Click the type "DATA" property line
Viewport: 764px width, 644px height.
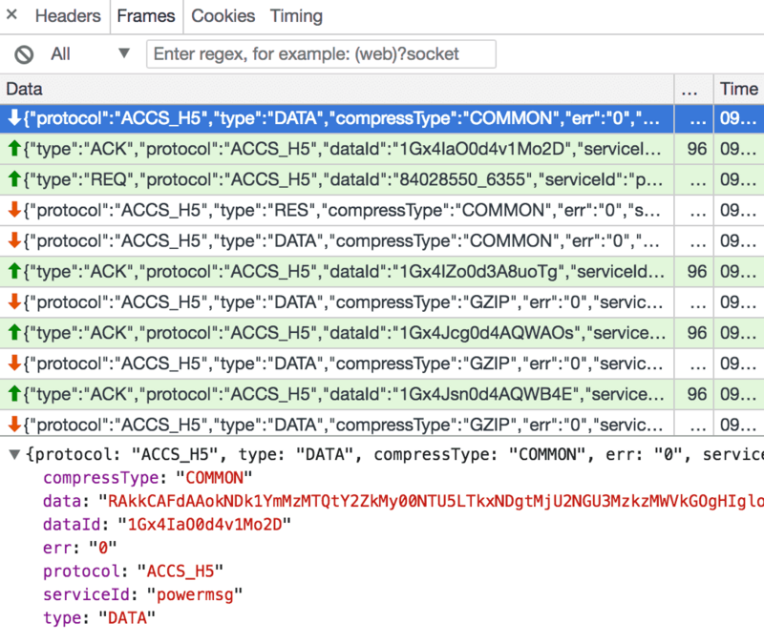pyautogui.click(x=99, y=617)
